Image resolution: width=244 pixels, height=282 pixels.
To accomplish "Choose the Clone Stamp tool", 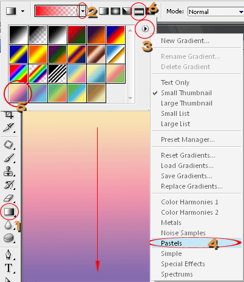I will pyautogui.click(x=8, y=171).
